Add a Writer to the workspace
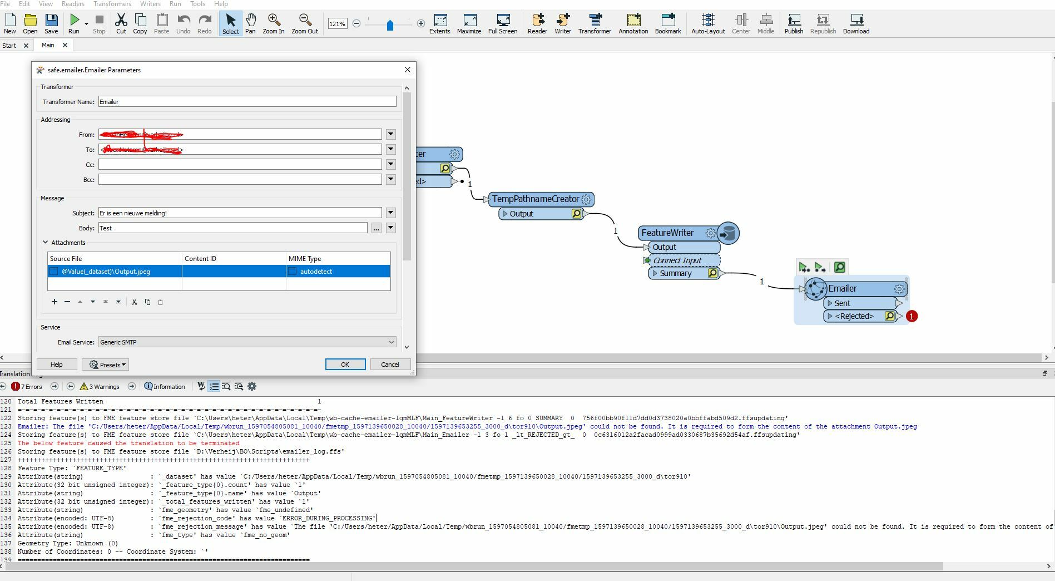Screen dimensions: 1055x581 563,23
